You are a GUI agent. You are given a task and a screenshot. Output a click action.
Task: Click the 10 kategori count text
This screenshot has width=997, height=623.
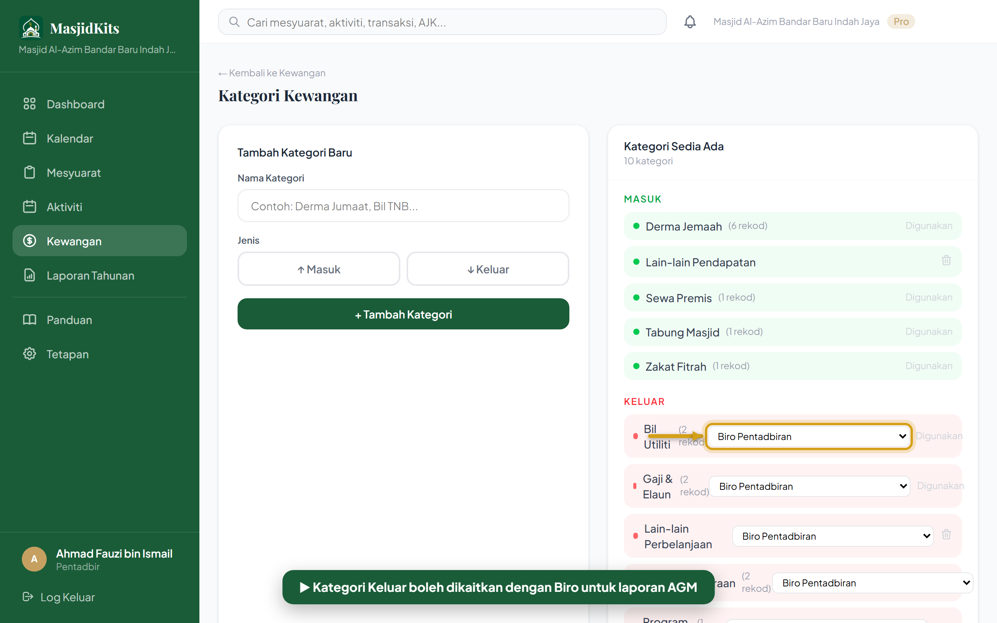coord(648,161)
